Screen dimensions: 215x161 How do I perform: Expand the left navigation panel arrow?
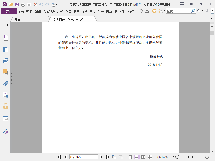tap(7, 25)
